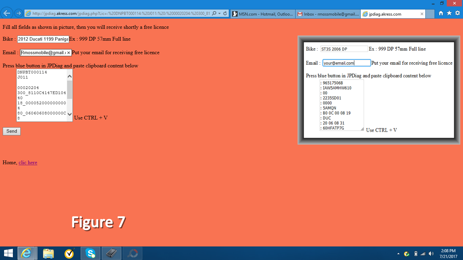The image size is (463, 260).
Task: Open Favorites with the star icon
Action: (449, 14)
